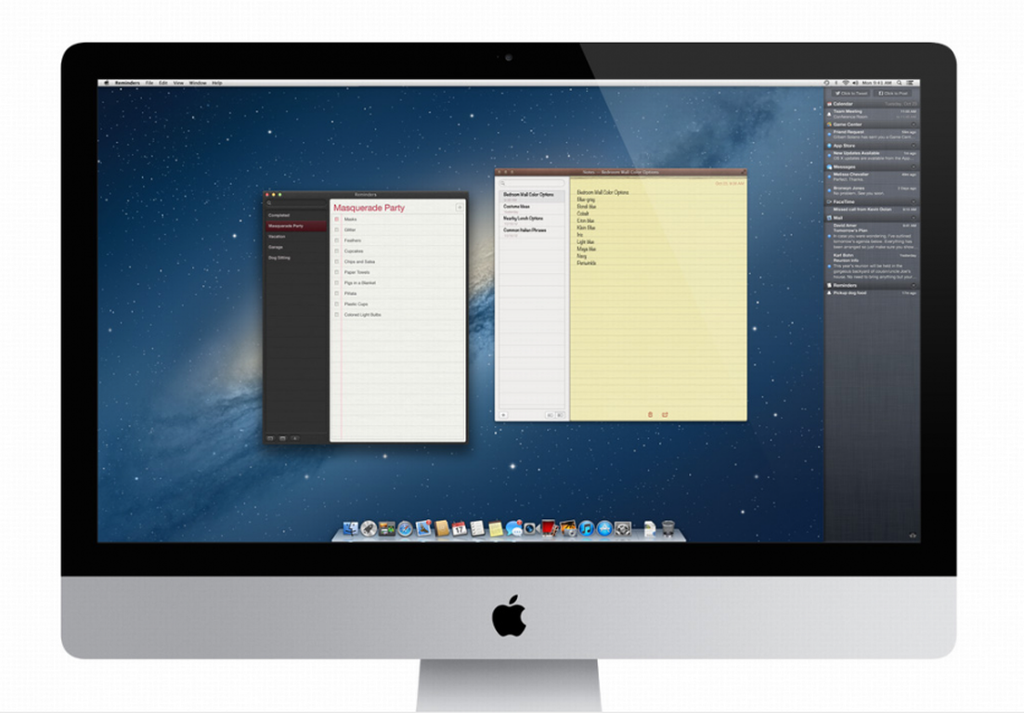Open FaceTime camera icon in dock
Screen dimensions: 1024x713
point(530,528)
